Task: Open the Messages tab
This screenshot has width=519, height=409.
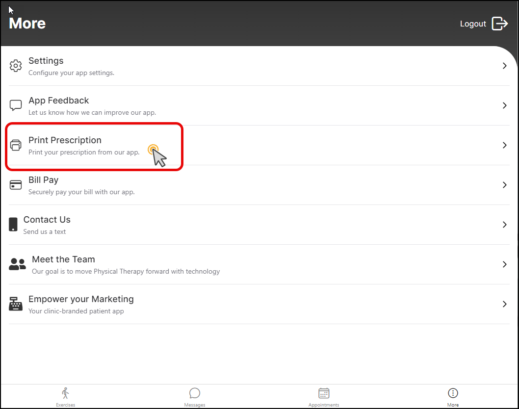Action: [x=195, y=396]
